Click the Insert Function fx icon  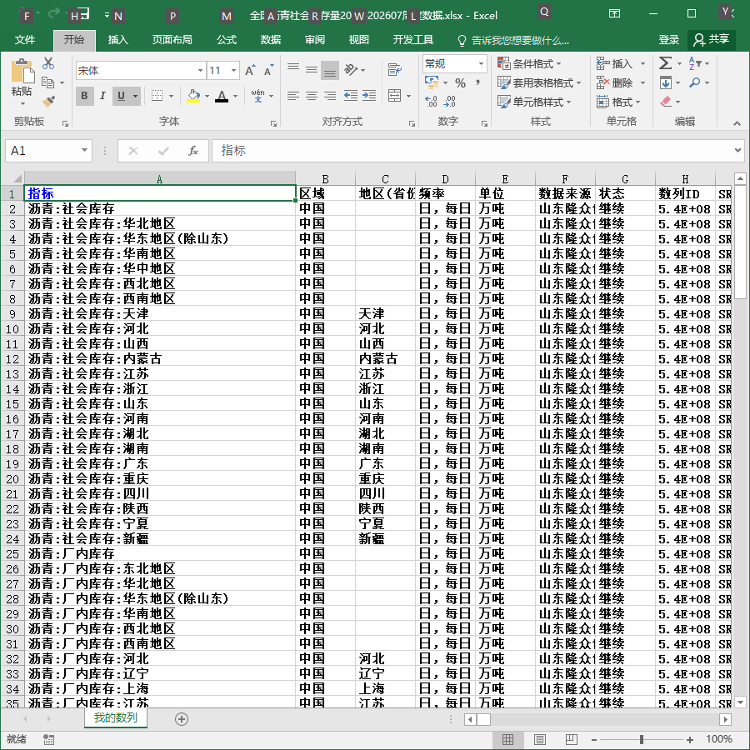pos(192,151)
